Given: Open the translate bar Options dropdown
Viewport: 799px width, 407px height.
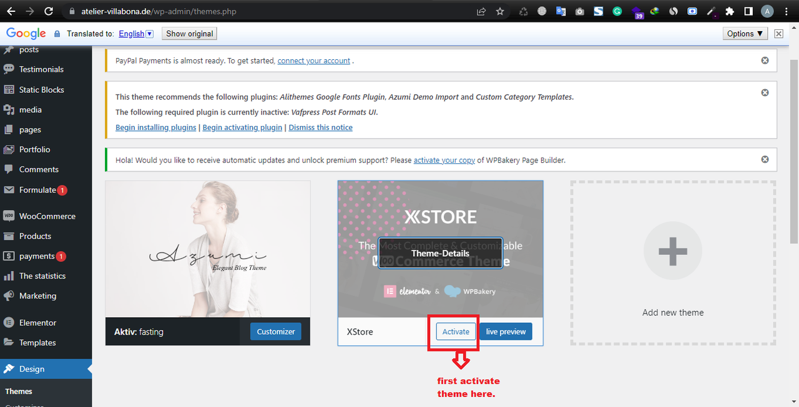Looking at the screenshot, I should (x=745, y=34).
